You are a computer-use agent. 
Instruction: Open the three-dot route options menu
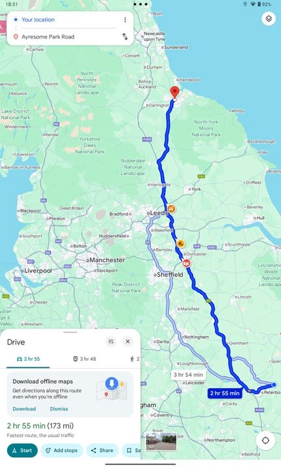pos(125,20)
